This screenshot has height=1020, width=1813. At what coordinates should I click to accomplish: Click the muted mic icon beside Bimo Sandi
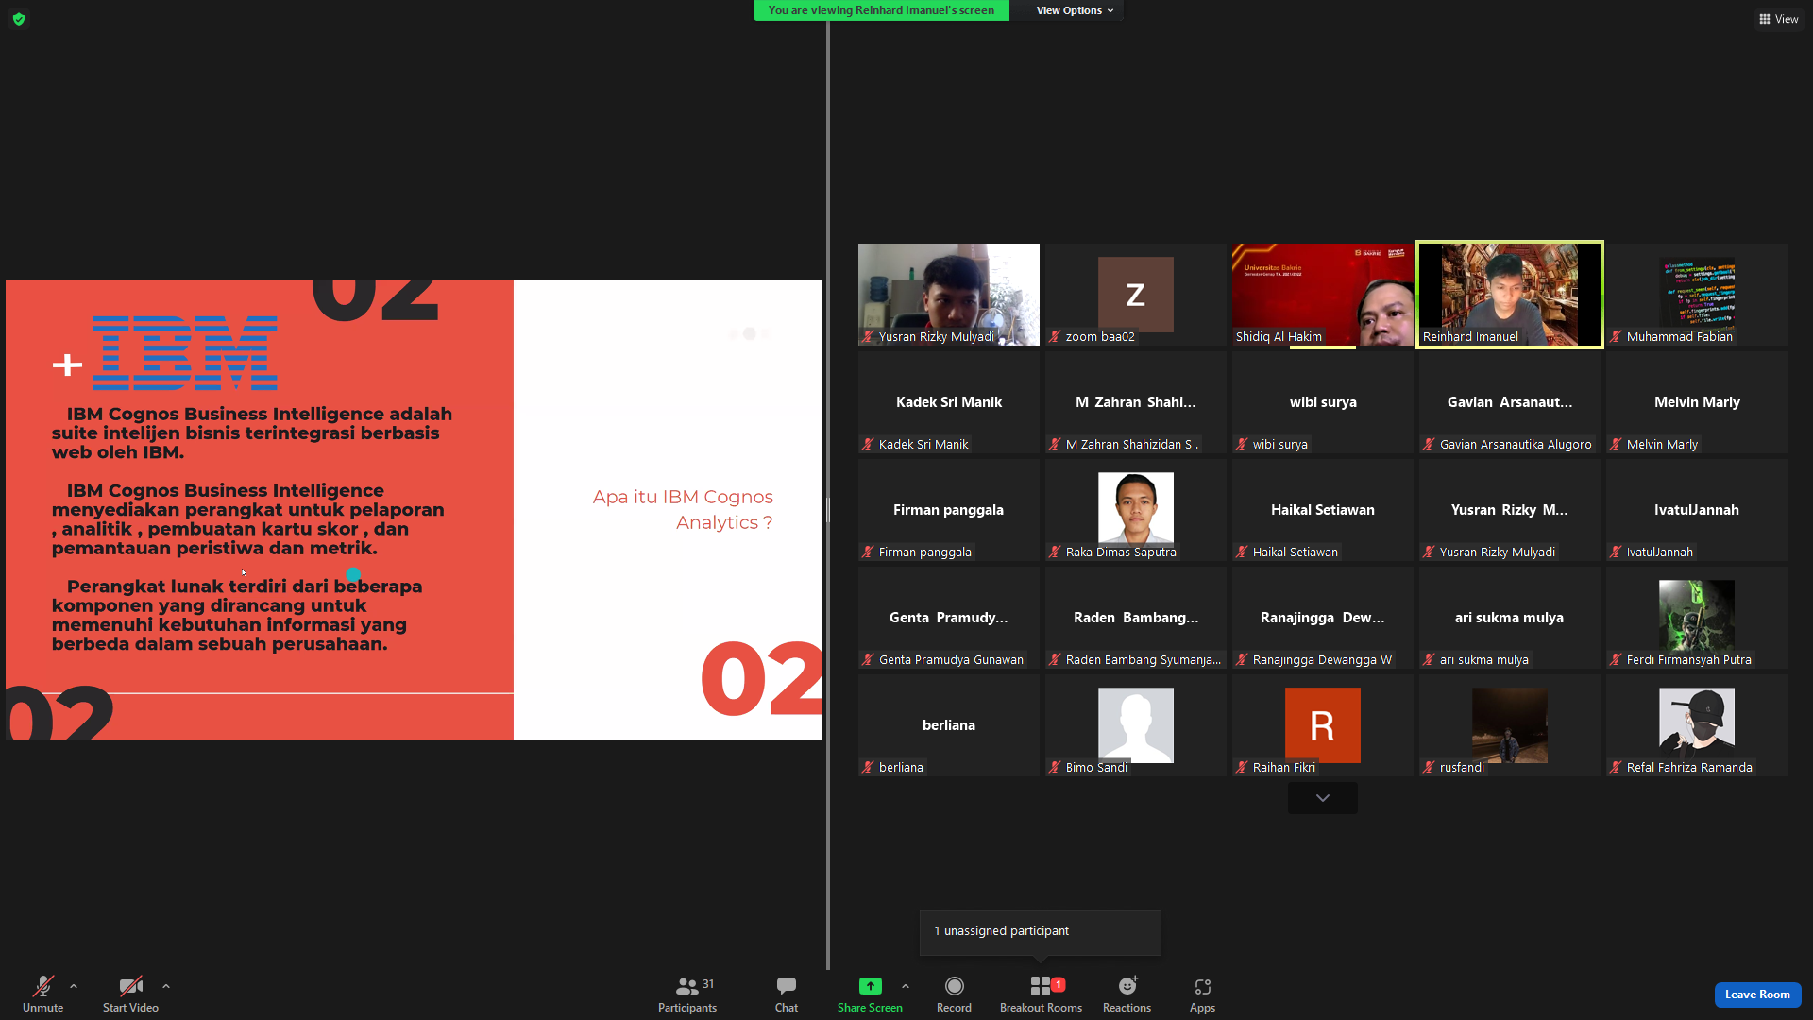coord(1055,768)
